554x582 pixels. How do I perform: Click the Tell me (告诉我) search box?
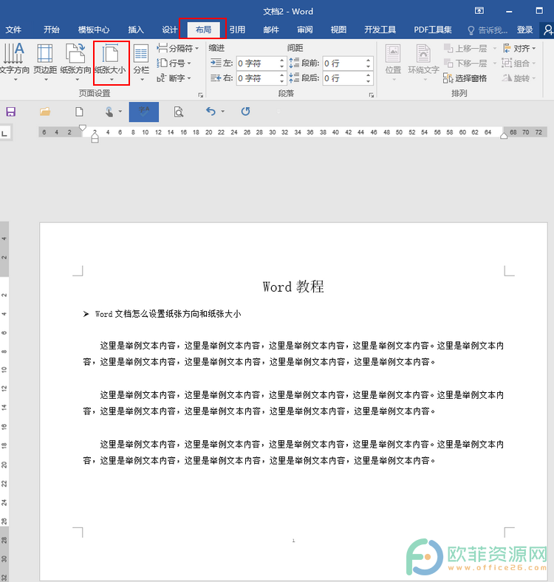click(x=488, y=30)
